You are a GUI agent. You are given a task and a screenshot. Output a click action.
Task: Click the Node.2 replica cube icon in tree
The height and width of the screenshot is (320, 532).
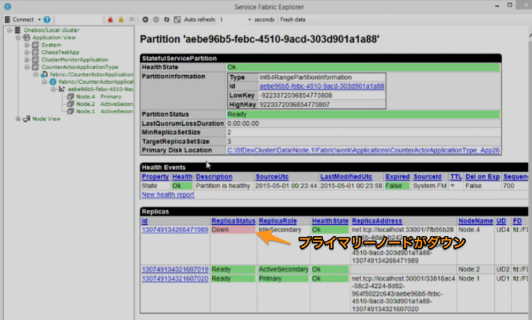70,104
